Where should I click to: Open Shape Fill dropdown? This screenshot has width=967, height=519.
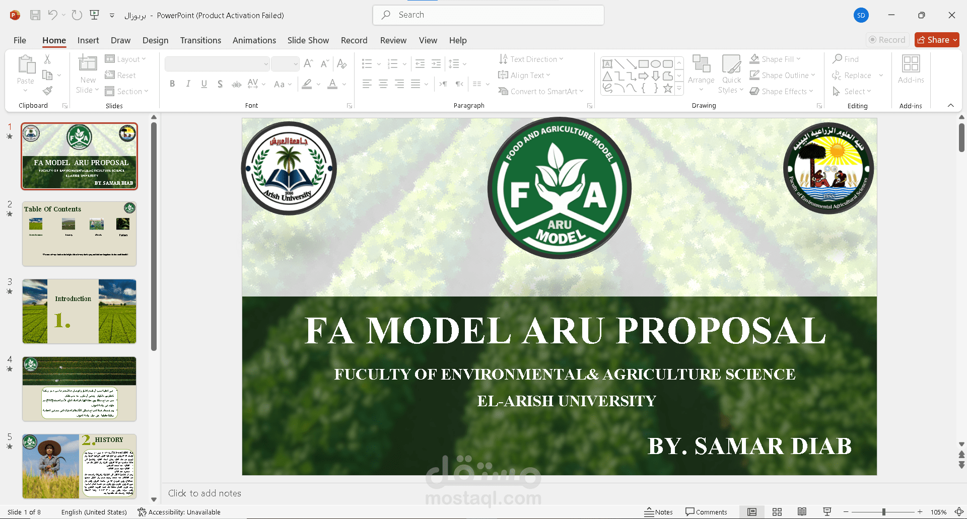775,59
